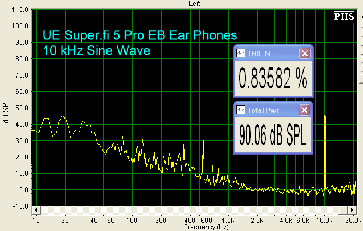Close the THD+N meter window
Viewport: 363px width, 231px height.
305,53
